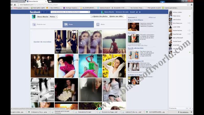Click the Pass Santé ad image
Viewport: 204px width, 115px height.
[x=134, y=38]
